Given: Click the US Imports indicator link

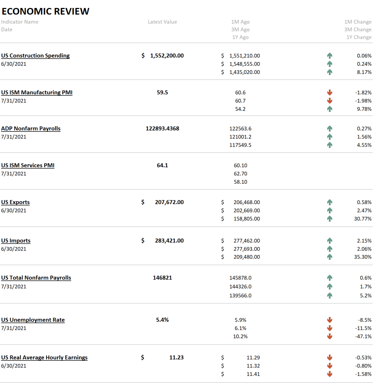Looking at the screenshot, I should point(16,241).
